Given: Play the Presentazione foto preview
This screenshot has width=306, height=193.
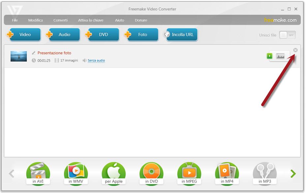Looking at the screenshot, I should (x=269, y=56).
